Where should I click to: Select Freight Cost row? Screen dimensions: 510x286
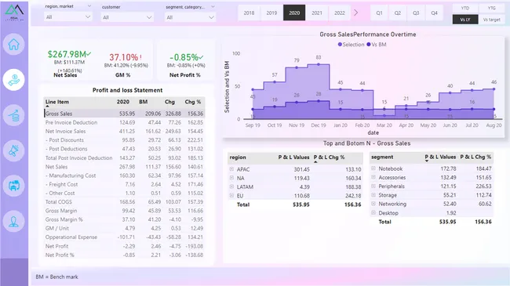[x=124, y=184]
